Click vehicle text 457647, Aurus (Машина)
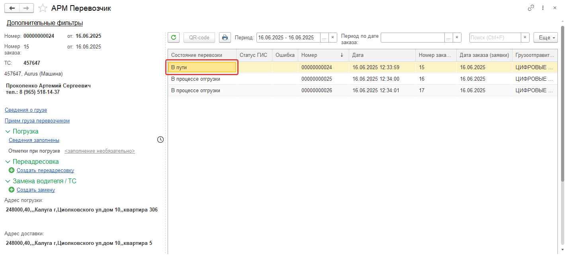This screenshot has width=565, height=258. pyautogui.click(x=33, y=74)
